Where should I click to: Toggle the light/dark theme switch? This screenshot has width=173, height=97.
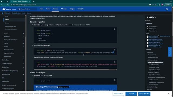151,17
